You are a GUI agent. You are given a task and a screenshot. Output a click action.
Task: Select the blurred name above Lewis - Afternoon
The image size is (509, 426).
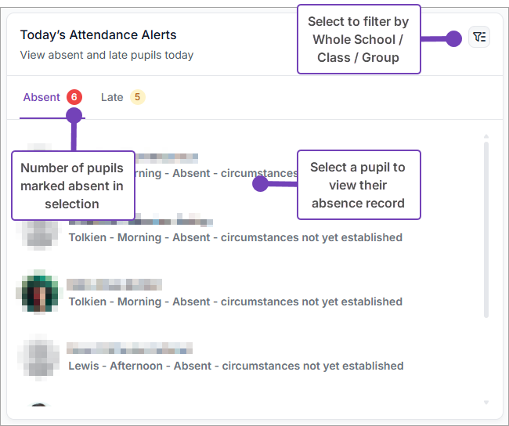point(129,348)
